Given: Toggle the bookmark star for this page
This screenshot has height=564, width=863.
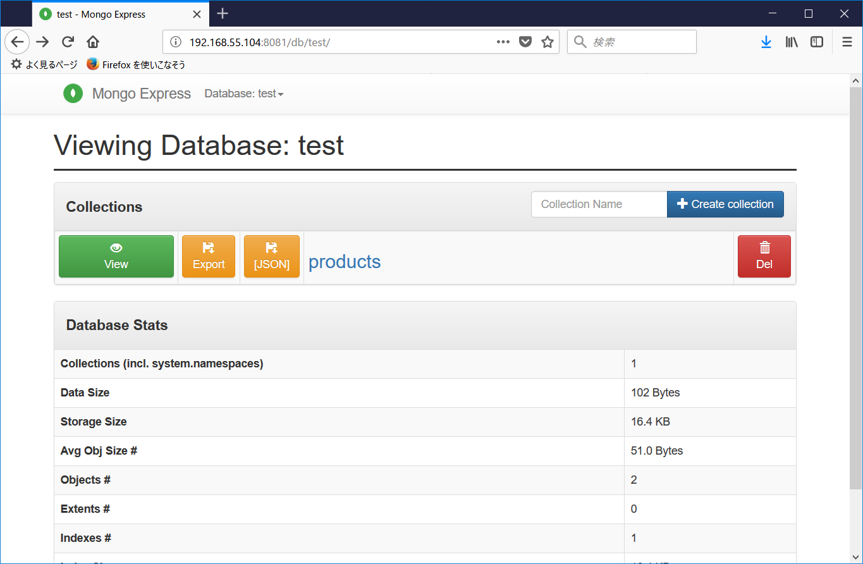Looking at the screenshot, I should 548,41.
